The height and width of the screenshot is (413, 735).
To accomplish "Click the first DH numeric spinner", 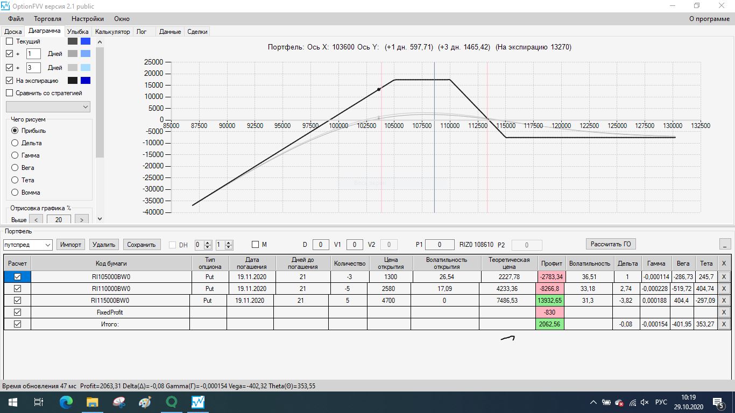I will (204, 245).
